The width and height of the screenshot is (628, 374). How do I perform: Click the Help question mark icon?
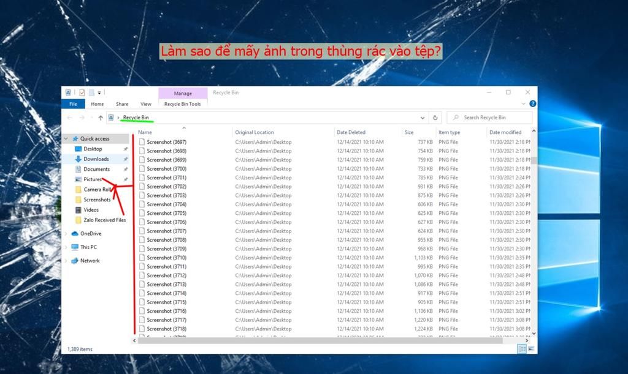[x=533, y=103]
